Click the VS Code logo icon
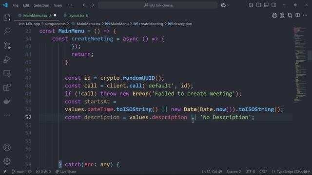The height and width of the screenshot is (175, 312). tap(5, 5)
